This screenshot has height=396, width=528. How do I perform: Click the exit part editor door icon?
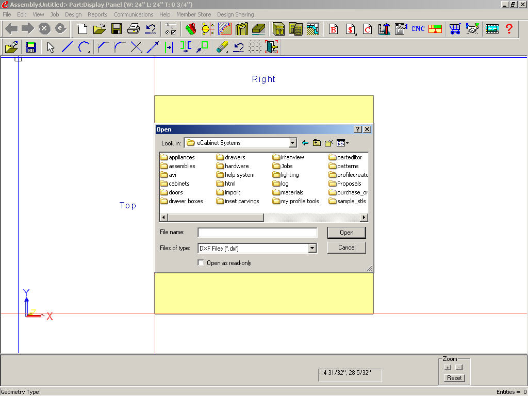click(272, 47)
